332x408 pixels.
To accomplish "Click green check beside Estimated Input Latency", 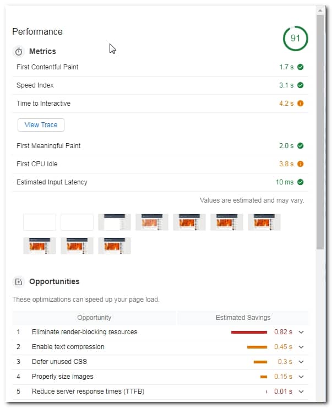I will (300, 182).
